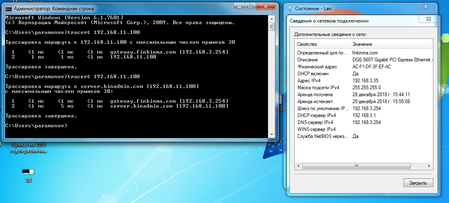Screen dimensions: 449x203
Task: Select the WINS-сервер IPv4 row
Action: click(x=364, y=129)
